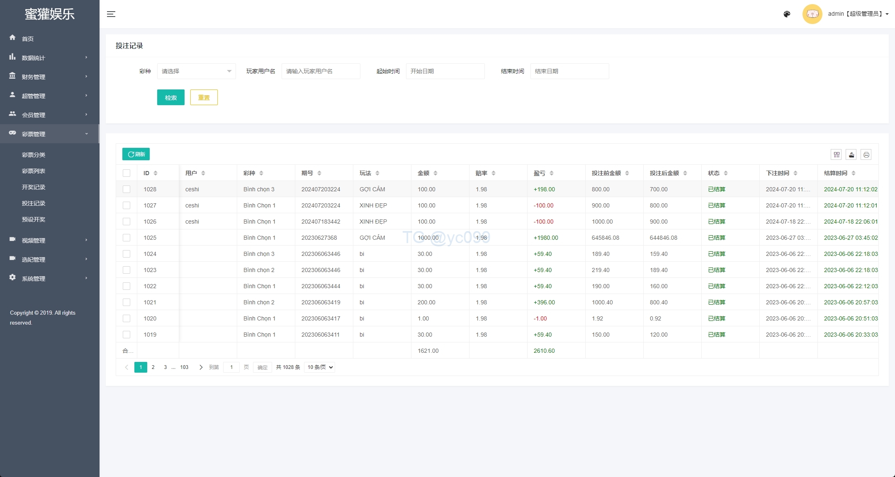Viewport: 895px width, 477px height.
Task: Open the 彩种 请选择 dropdown
Action: [196, 71]
